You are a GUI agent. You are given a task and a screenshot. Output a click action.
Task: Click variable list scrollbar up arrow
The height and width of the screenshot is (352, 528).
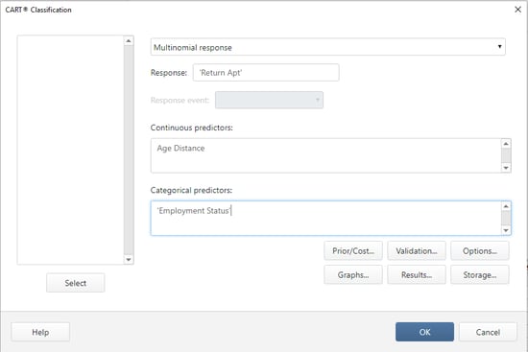129,41
